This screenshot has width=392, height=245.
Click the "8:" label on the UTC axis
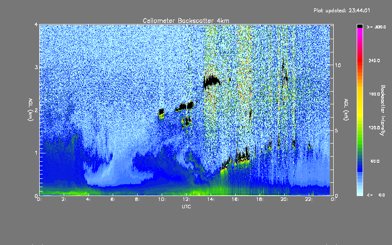tap(137, 199)
